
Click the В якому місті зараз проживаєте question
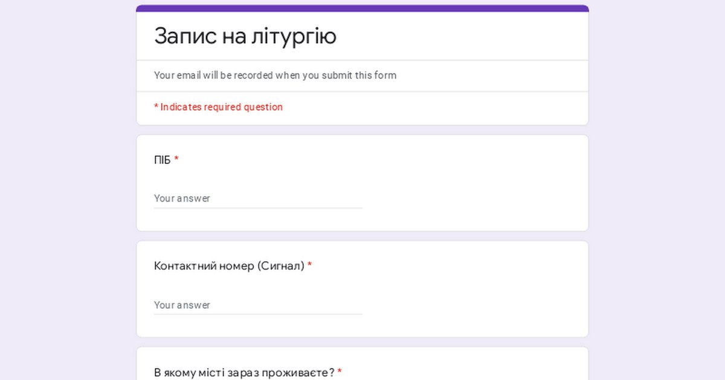(x=244, y=372)
